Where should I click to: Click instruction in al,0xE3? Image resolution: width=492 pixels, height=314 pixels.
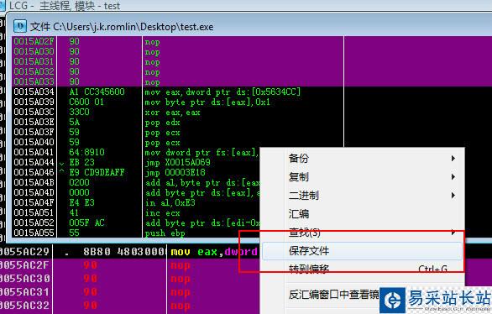pos(170,202)
